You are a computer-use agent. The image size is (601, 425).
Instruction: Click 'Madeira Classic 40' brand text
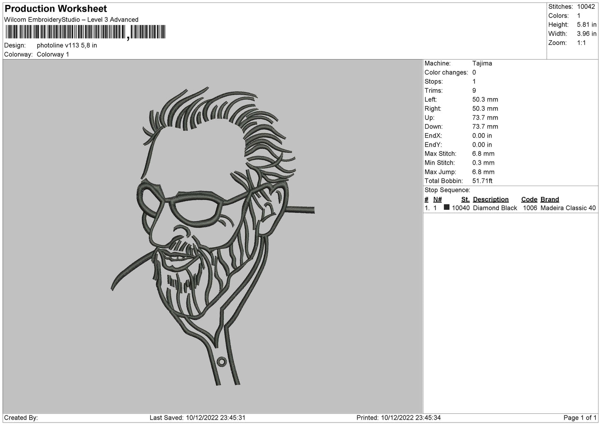point(568,208)
